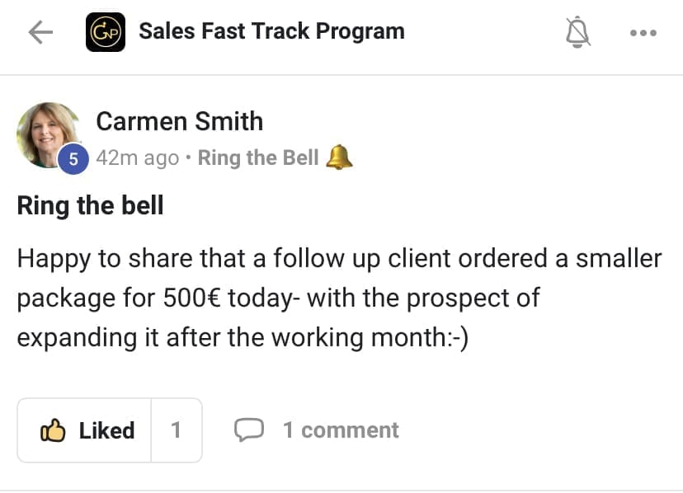Image resolution: width=683 pixels, height=493 pixels.
Task: Click the "expanding it after the working month" line
Action: 243,337
